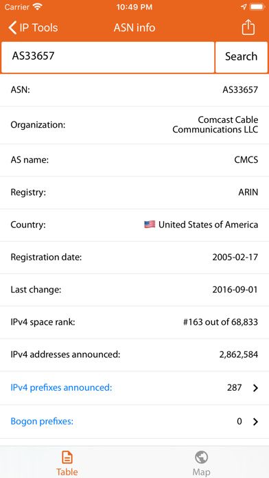Tap the share icon in header
269x478 pixels.
248,27
